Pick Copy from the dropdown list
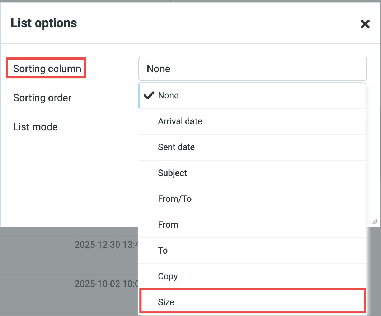The height and width of the screenshot is (316, 381). pos(168,276)
